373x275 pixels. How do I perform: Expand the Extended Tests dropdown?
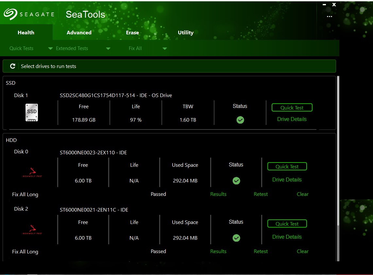[x=108, y=48]
